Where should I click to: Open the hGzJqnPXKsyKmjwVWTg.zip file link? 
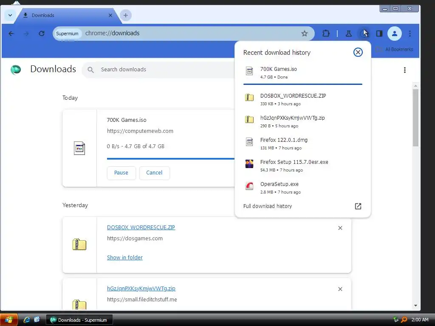tap(141, 289)
